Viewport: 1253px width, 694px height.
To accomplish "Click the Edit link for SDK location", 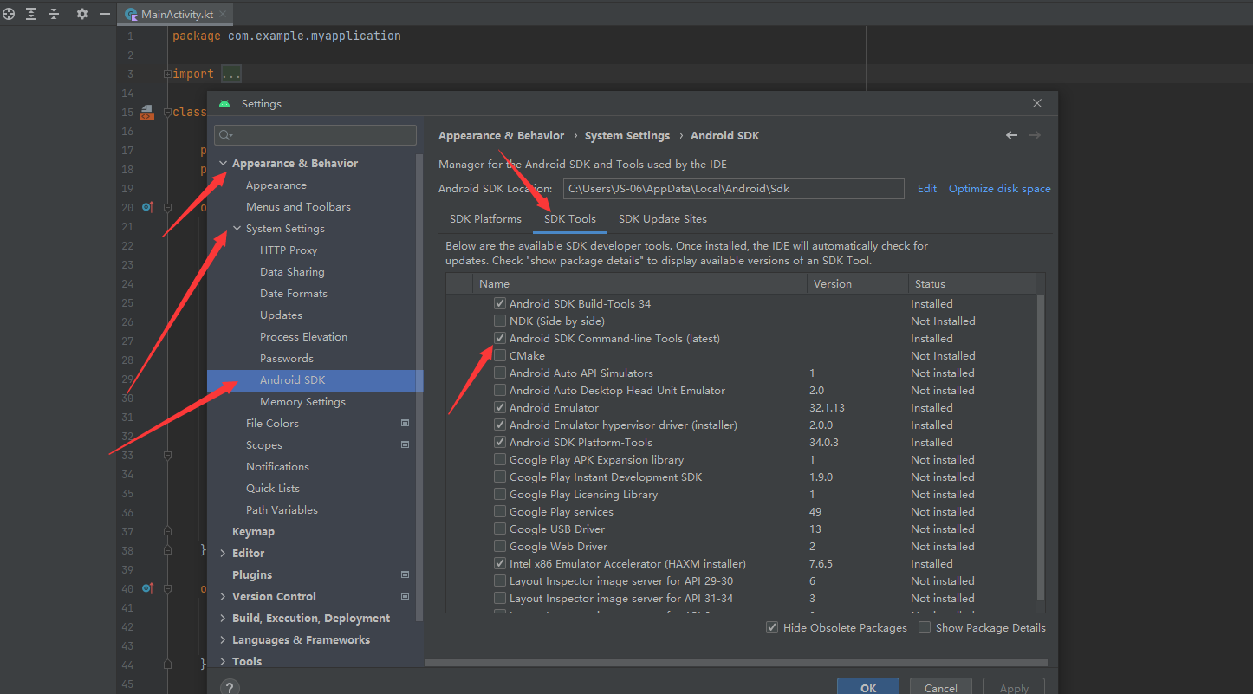I will point(927,188).
